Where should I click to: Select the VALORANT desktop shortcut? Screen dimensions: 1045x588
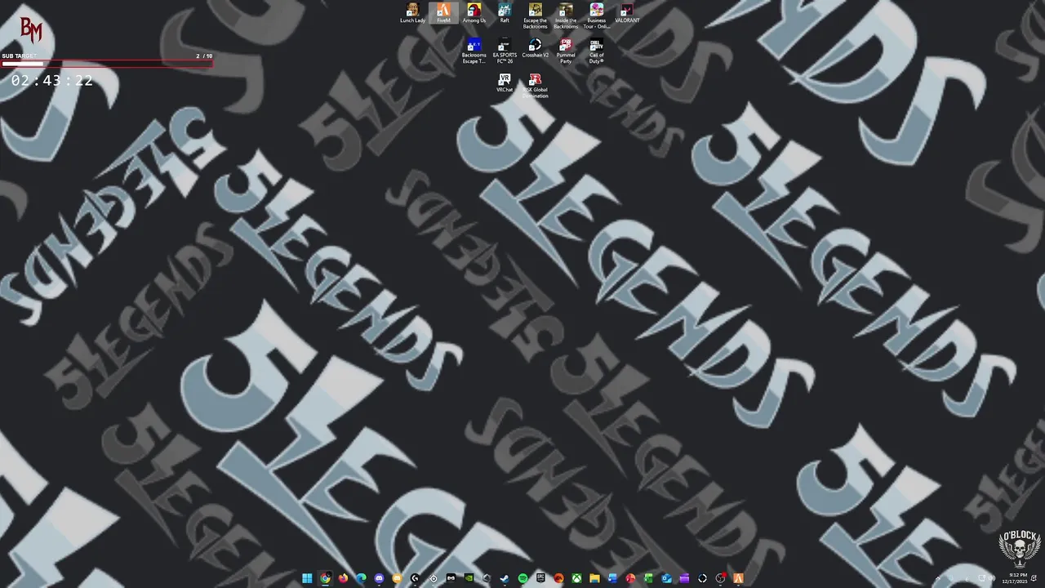click(627, 13)
